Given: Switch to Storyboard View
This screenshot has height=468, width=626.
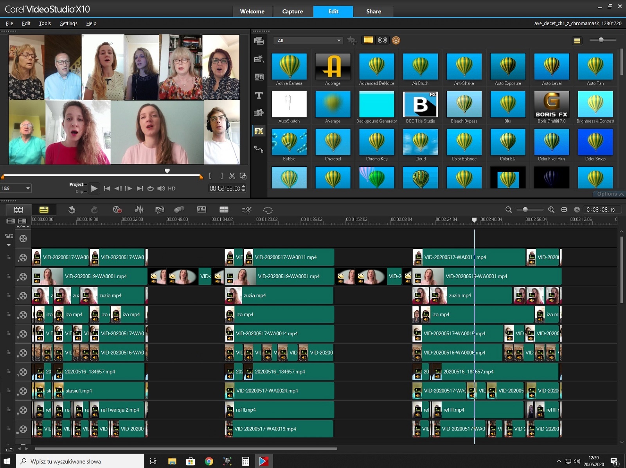Looking at the screenshot, I should pos(19,210).
